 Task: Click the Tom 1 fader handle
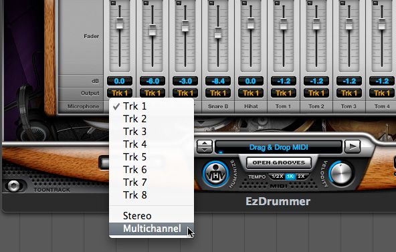pyautogui.click(x=284, y=24)
